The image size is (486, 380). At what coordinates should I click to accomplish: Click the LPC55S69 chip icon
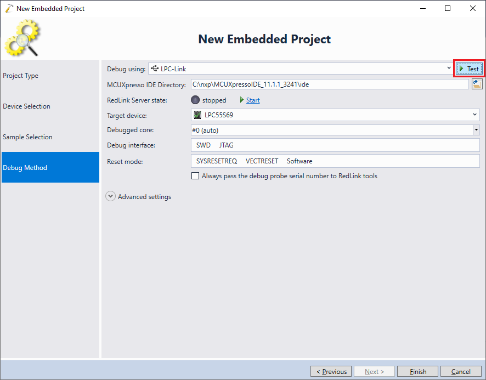pos(197,115)
